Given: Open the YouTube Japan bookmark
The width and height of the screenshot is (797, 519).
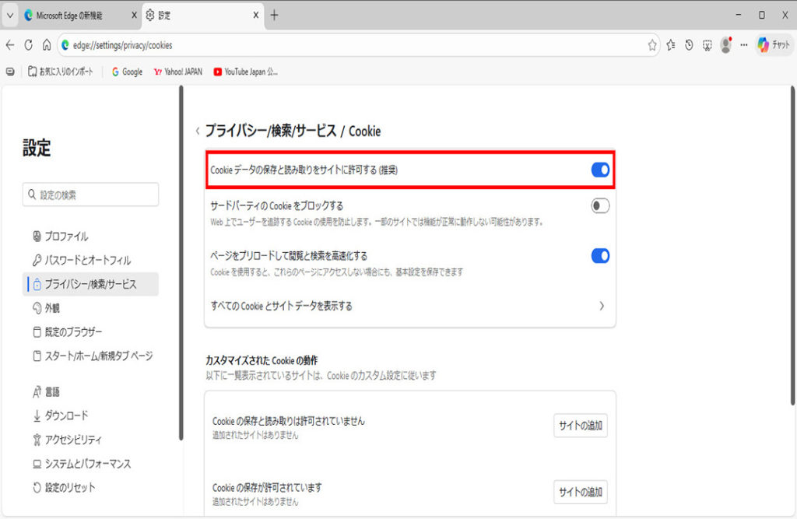Looking at the screenshot, I should pos(246,72).
